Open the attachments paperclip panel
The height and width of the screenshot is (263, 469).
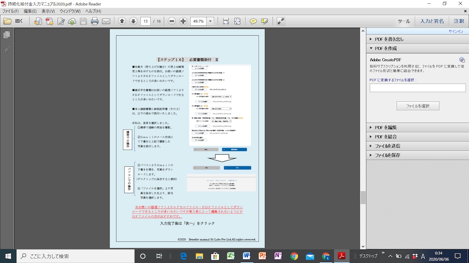[7, 50]
